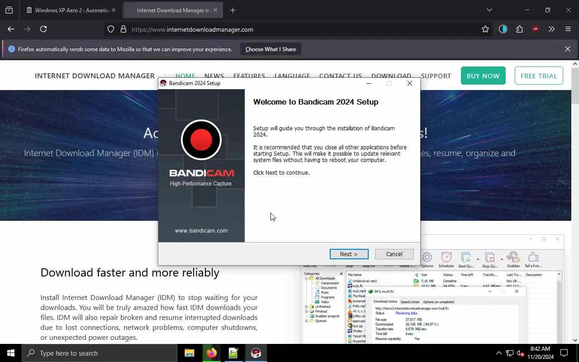Open the taskbar clock and date

[540, 353]
